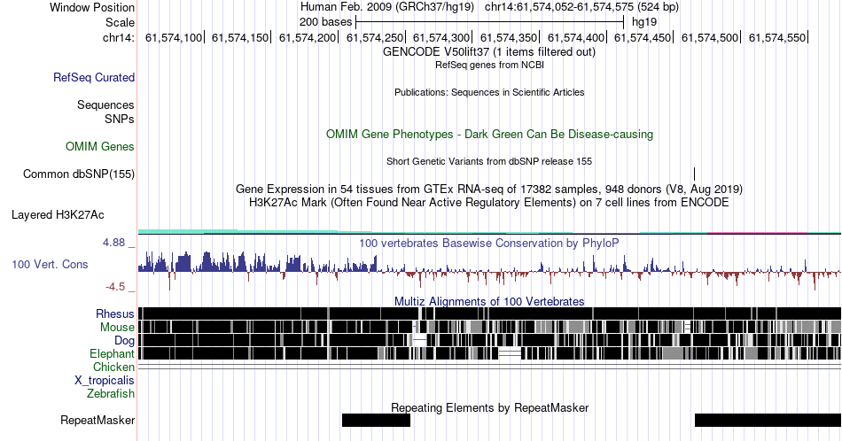Click the dbSNP variant tick mark
The height and width of the screenshot is (441, 842).
(x=694, y=174)
